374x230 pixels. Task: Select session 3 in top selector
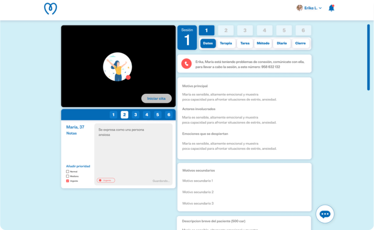(245, 30)
